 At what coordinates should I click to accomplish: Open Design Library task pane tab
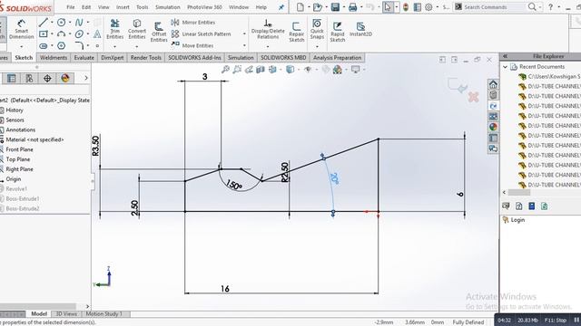click(493, 95)
